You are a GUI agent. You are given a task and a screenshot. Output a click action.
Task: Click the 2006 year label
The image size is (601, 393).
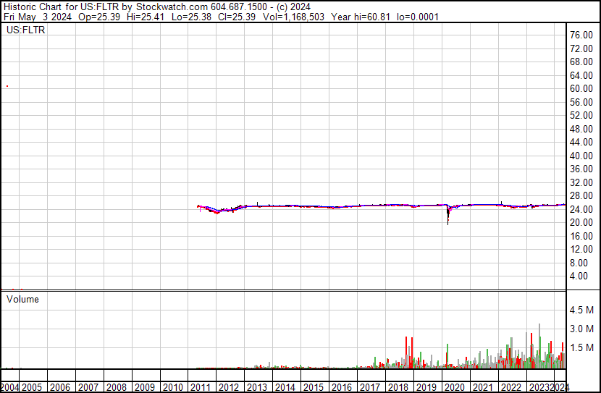pos(60,387)
